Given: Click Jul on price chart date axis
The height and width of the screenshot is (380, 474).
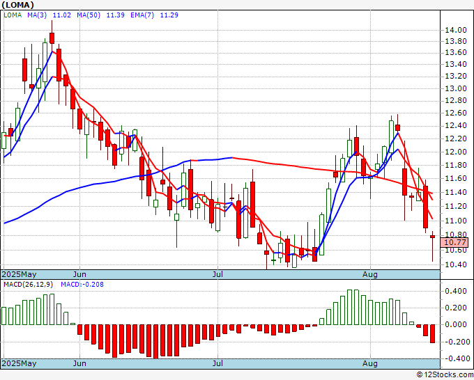Looking at the screenshot, I should tap(217, 274).
